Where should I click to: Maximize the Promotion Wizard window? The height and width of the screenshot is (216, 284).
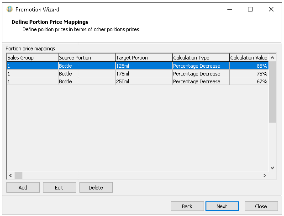click(250, 9)
